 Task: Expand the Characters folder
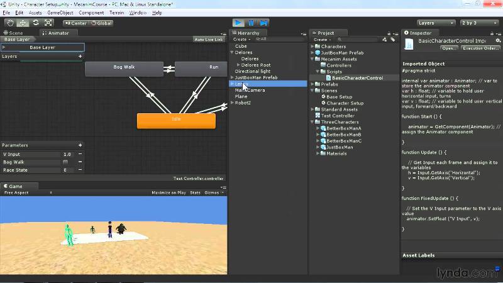pos(312,46)
